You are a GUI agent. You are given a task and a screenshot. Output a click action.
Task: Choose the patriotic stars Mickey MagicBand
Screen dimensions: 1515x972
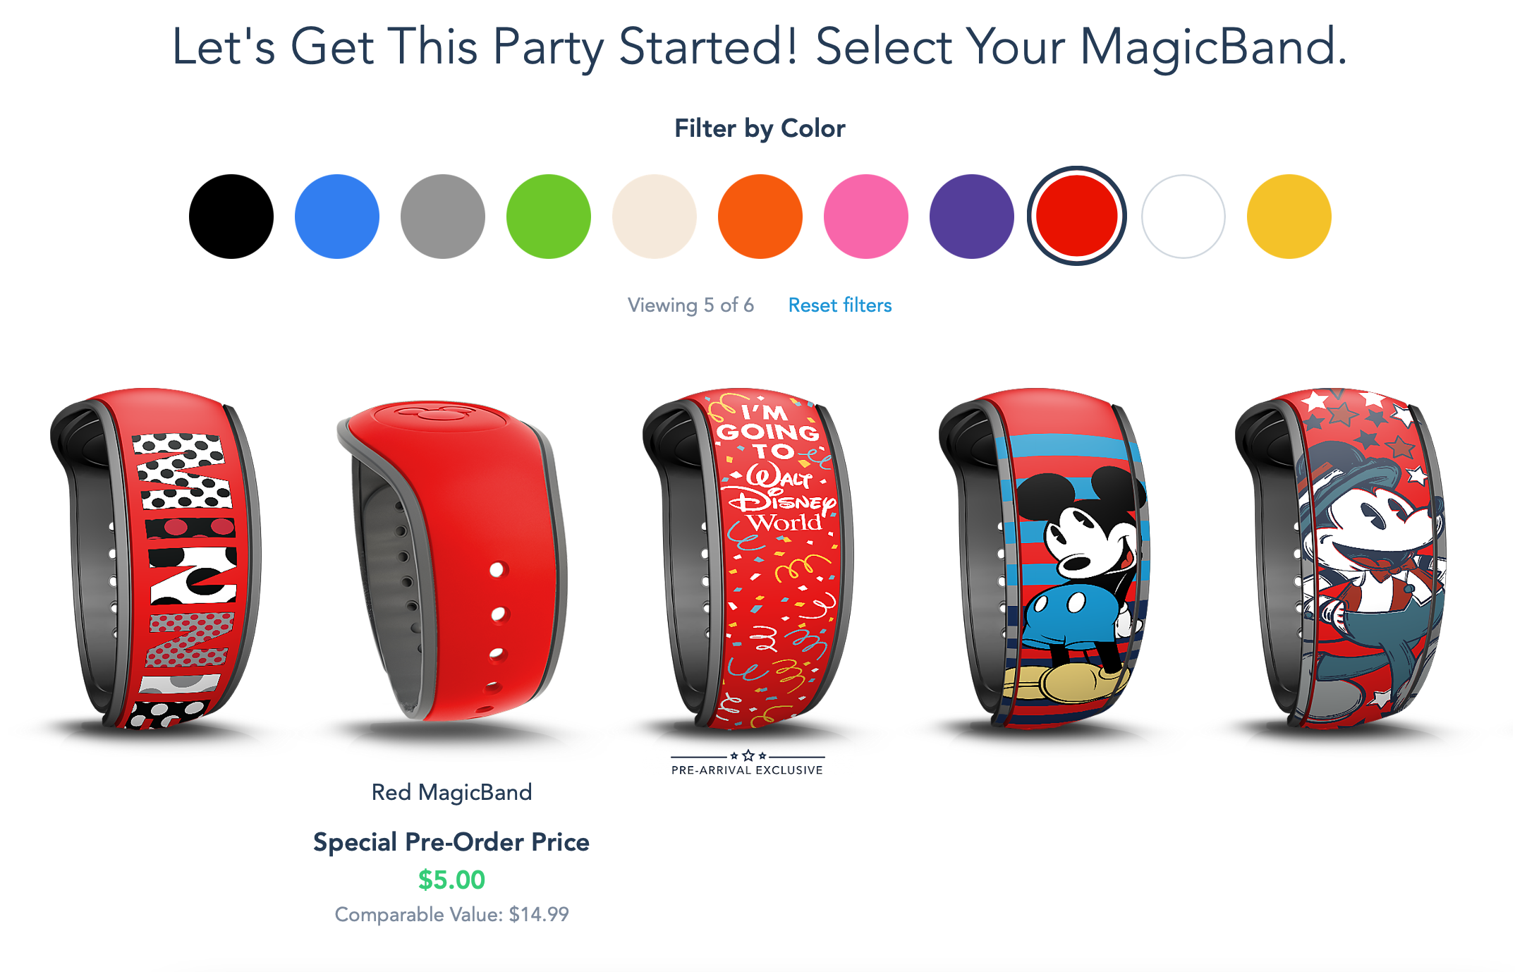1341,559
